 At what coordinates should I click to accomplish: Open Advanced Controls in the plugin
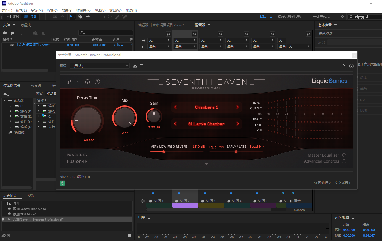click(x=322, y=161)
